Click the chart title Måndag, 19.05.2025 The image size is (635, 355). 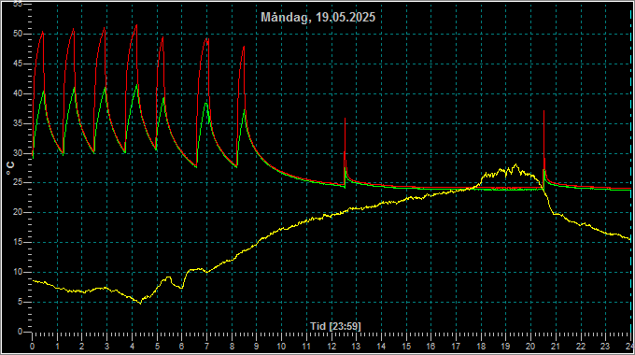(317, 17)
